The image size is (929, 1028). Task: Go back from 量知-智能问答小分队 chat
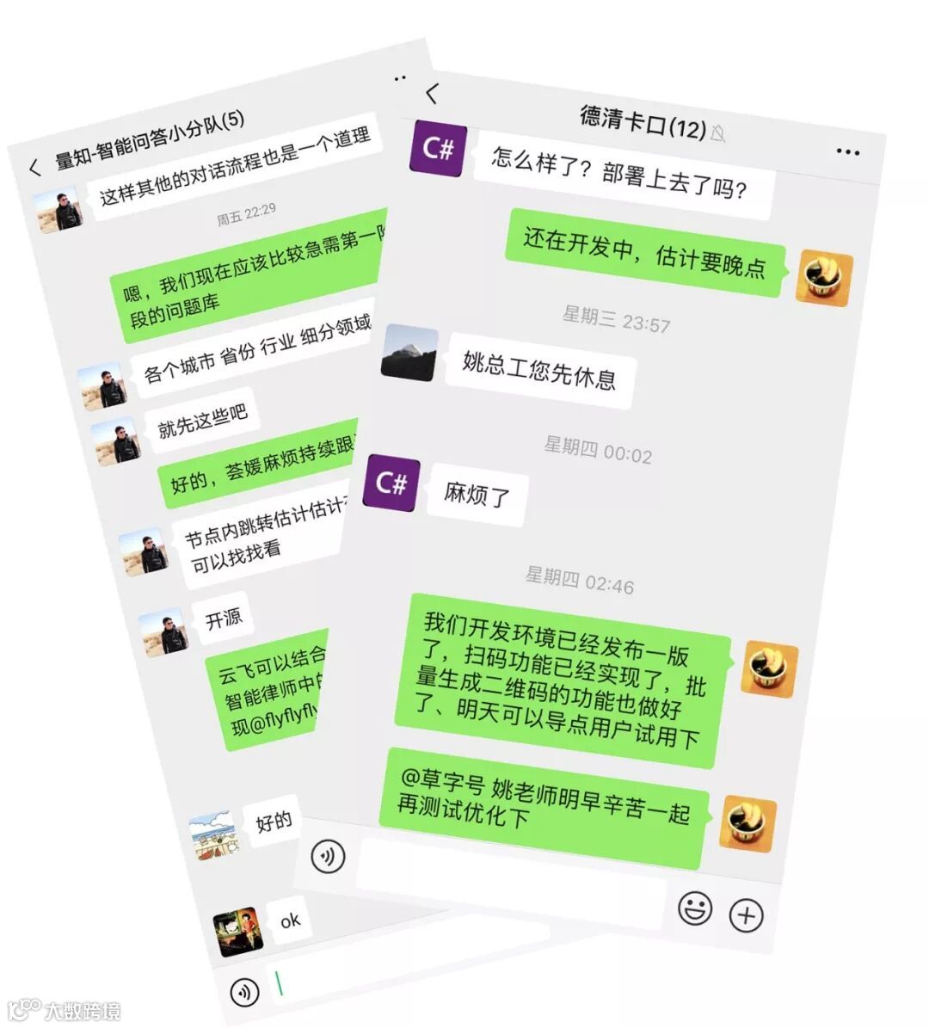coord(34,167)
